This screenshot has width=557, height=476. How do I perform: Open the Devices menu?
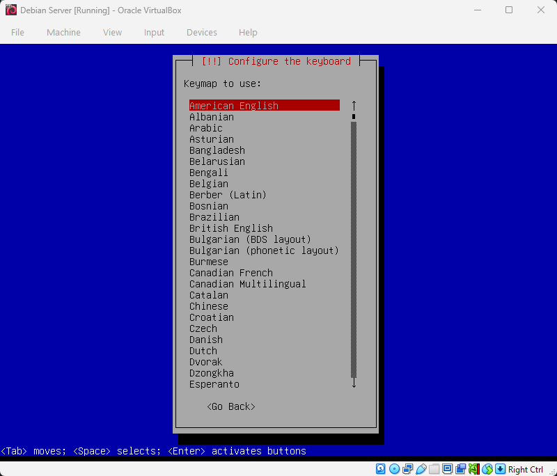click(x=202, y=32)
